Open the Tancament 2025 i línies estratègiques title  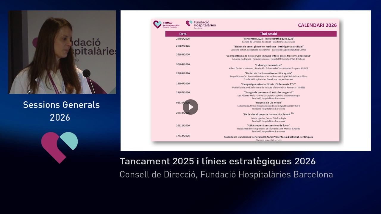point(218,161)
